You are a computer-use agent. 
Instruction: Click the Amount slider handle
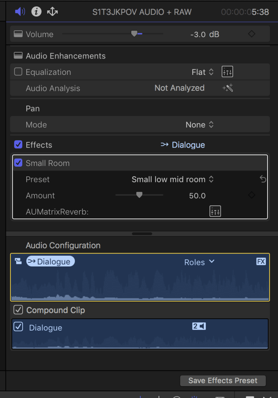pyautogui.click(x=139, y=195)
